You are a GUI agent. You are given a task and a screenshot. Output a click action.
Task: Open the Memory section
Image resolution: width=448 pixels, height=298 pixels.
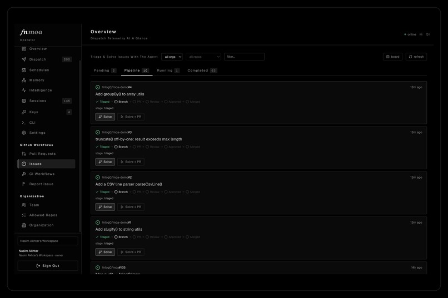click(46, 80)
